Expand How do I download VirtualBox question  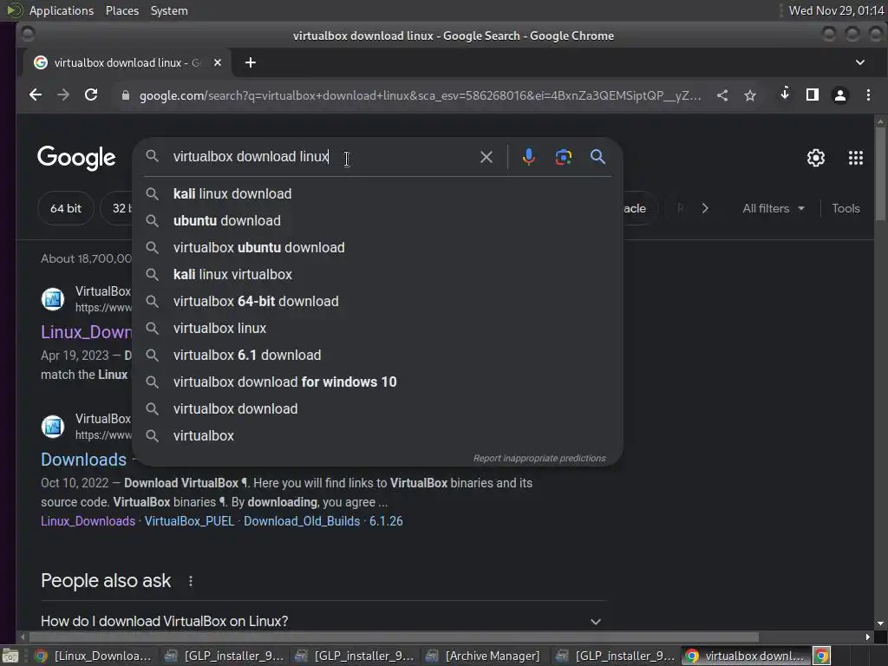pyautogui.click(x=323, y=621)
